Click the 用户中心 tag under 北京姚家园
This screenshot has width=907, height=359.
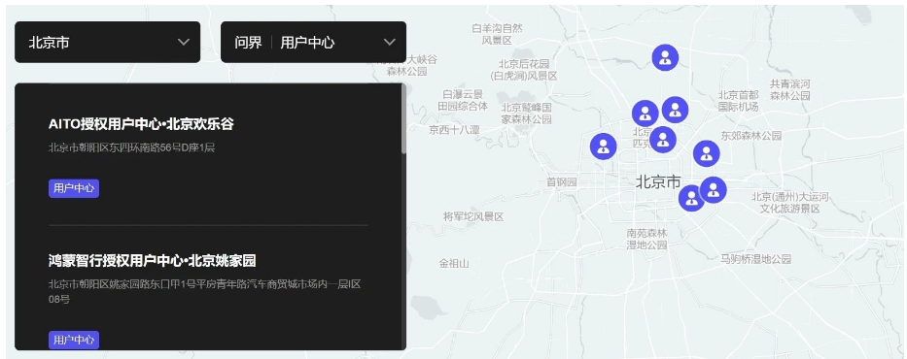tap(74, 340)
